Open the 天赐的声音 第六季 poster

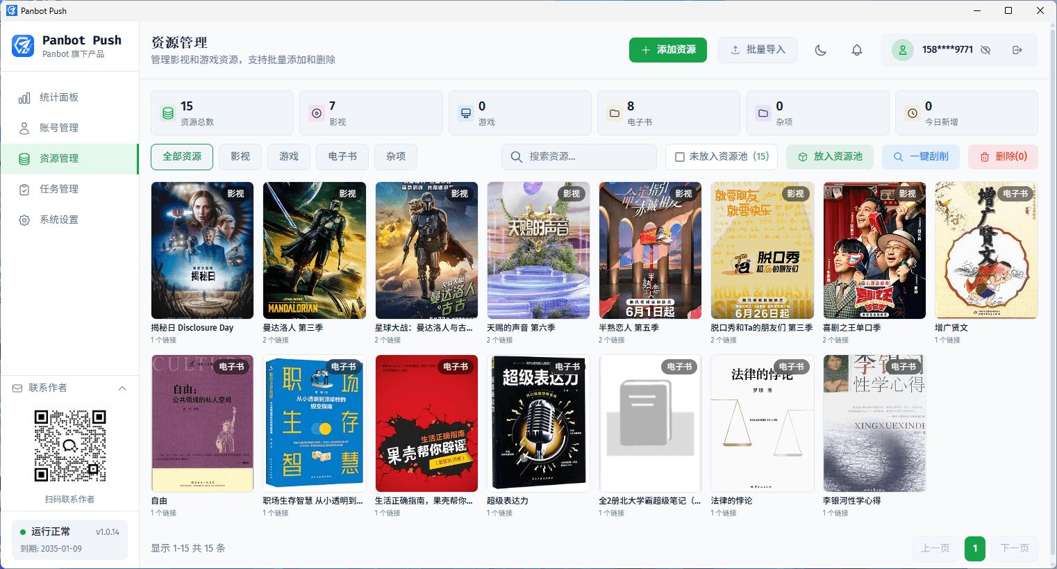tap(538, 250)
